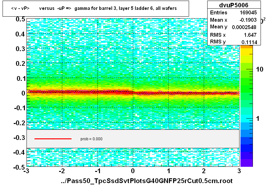Click the color scale label 1
The image size is (266, 185).
pyautogui.click(x=258, y=119)
